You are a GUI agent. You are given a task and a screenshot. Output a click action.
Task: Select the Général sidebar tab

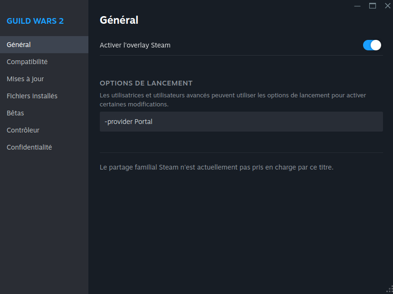coord(44,45)
